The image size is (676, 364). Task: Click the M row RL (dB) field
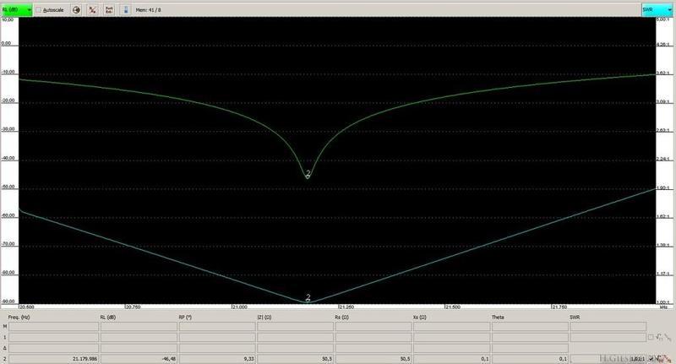click(x=139, y=326)
